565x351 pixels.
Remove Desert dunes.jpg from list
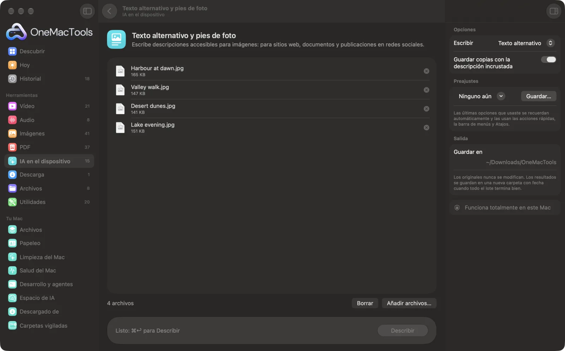coord(426,109)
